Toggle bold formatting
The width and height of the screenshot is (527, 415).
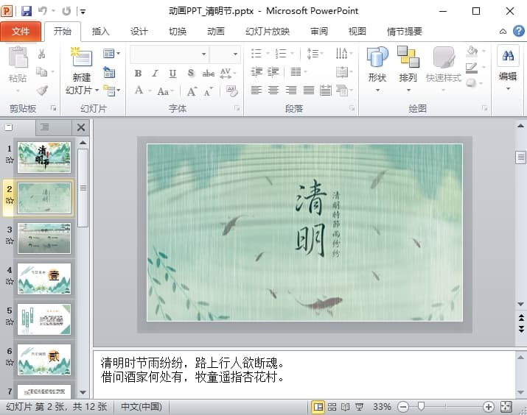pos(138,73)
